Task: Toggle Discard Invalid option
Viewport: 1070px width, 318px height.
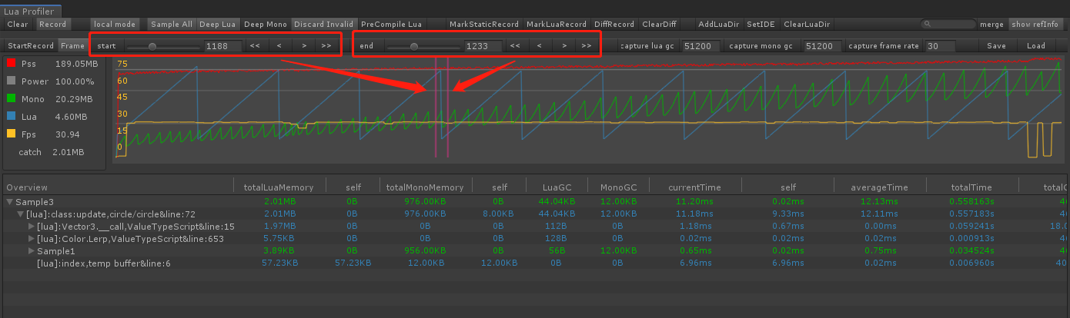Action: coord(323,25)
